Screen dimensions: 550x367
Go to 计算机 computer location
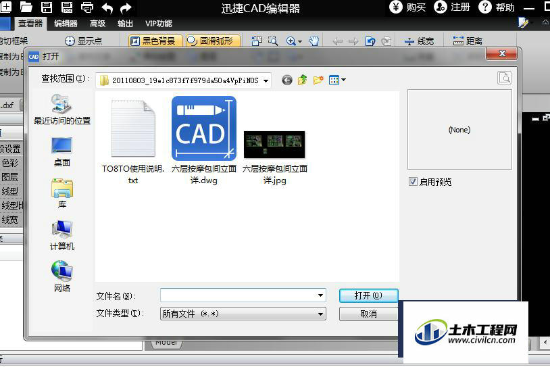(62, 235)
